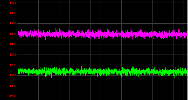Click the 1400 y-axis label

point(13,3)
